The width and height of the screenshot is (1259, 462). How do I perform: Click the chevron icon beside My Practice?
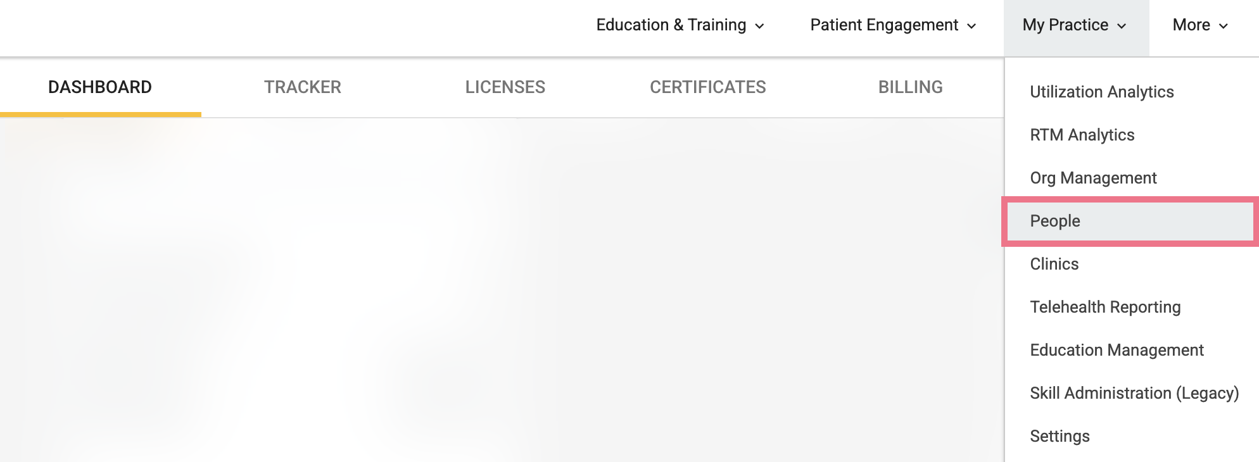[1122, 26]
